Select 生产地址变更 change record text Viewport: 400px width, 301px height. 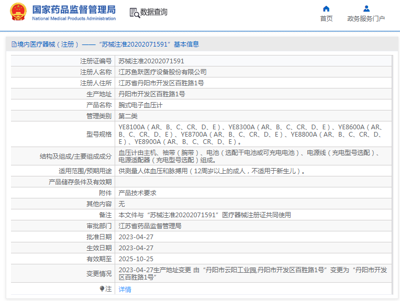click(x=253, y=273)
